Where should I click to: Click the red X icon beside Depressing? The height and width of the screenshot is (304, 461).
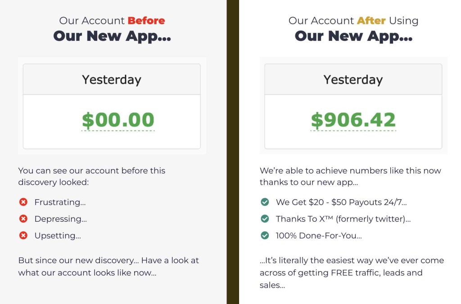(x=23, y=219)
